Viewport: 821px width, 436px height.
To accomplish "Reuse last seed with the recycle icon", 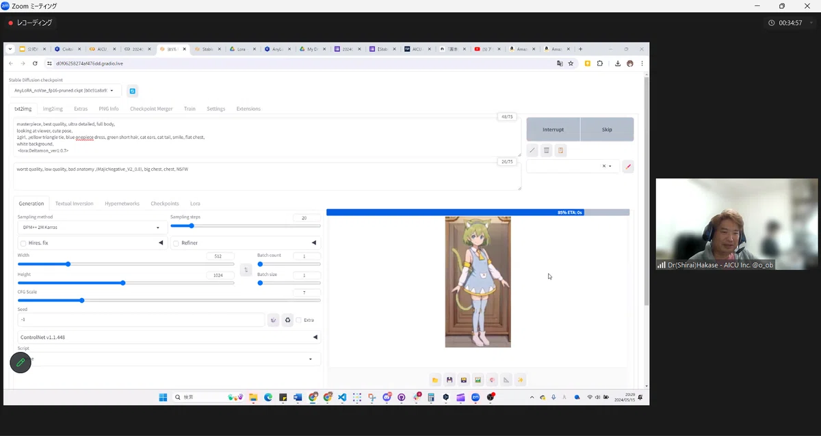I will click(x=288, y=320).
